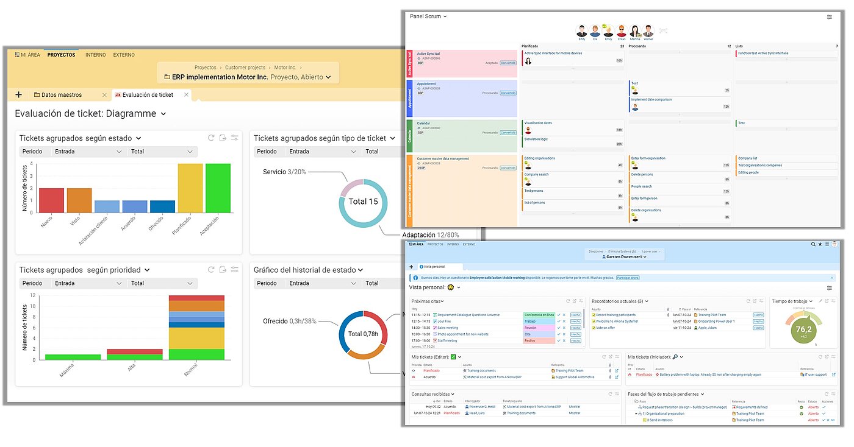Viewport: 854px width, 447px height.
Task: Click Convertido button on Active Sync Ical story
Action: (508, 63)
